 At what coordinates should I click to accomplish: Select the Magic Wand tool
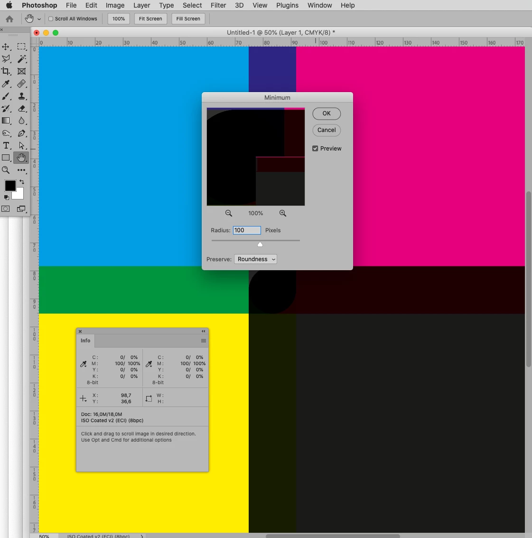(22, 59)
